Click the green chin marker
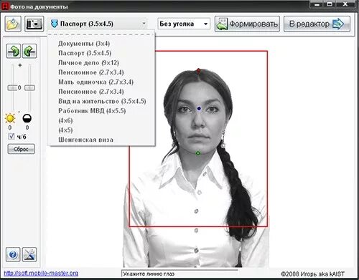This screenshot has height=280, width=359. coord(198,153)
